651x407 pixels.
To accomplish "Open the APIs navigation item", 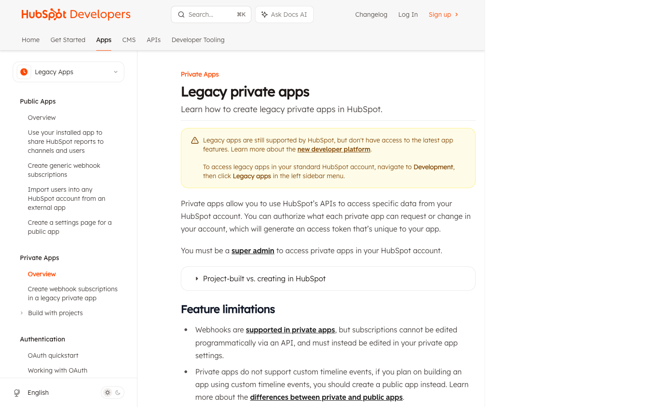I will coord(154,40).
